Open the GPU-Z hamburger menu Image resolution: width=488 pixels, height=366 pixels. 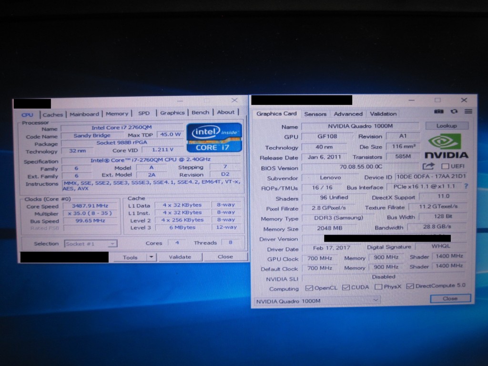468,111
